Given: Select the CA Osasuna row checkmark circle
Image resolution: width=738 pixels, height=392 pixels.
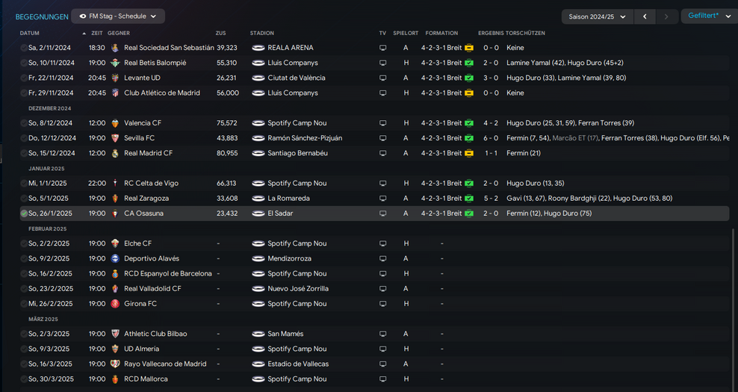Looking at the screenshot, I should [x=24, y=214].
